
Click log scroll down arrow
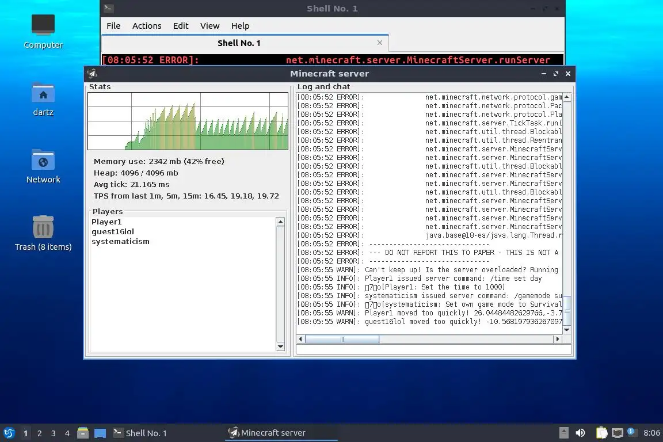(567, 330)
